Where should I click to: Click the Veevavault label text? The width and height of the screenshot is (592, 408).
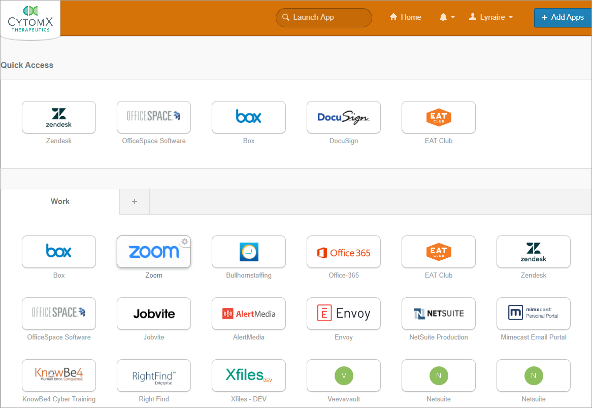[344, 399]
